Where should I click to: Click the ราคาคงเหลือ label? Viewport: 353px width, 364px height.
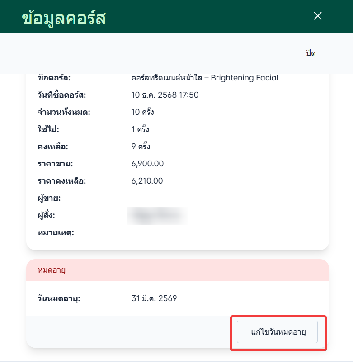(x=61, y=181)
